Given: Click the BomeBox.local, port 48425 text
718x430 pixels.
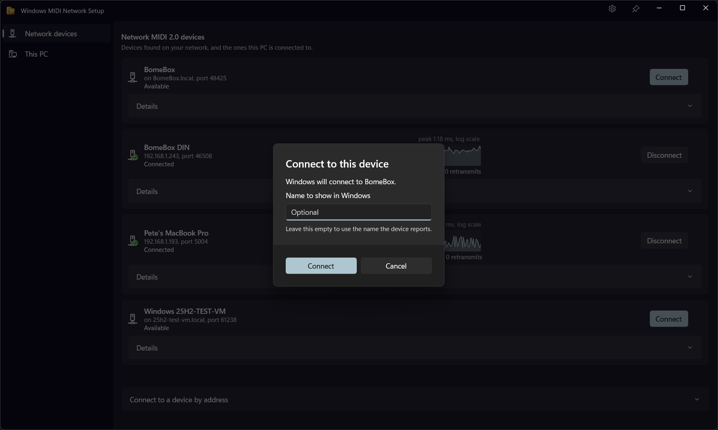Looking at the screenshot, I should 185,78.
